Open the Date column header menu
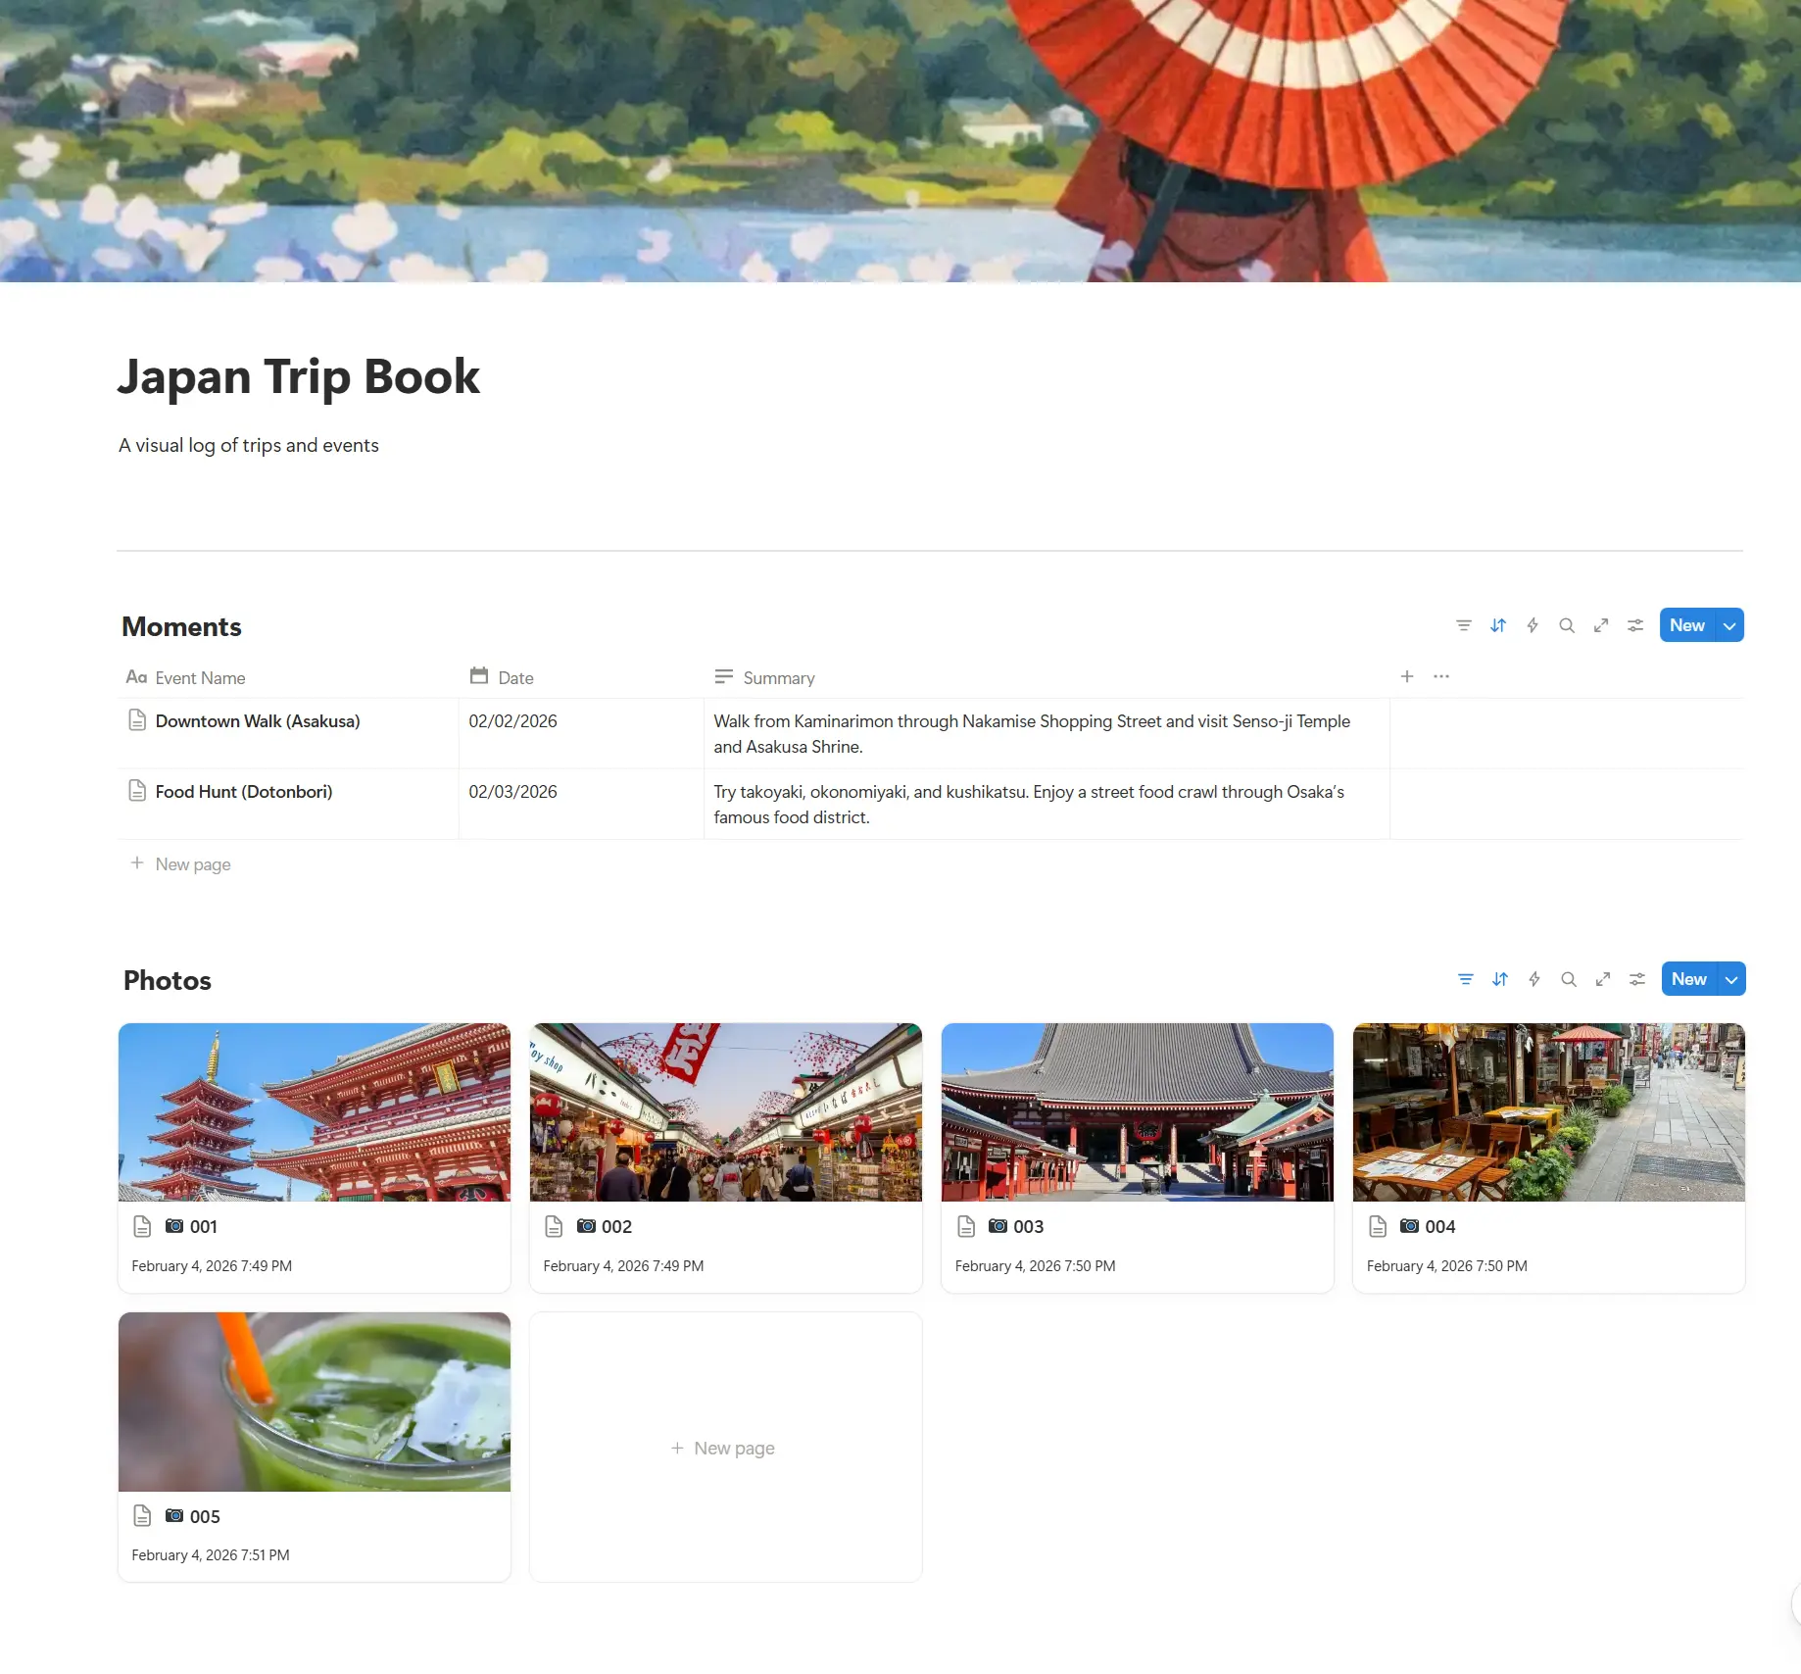 pos(515,677)
